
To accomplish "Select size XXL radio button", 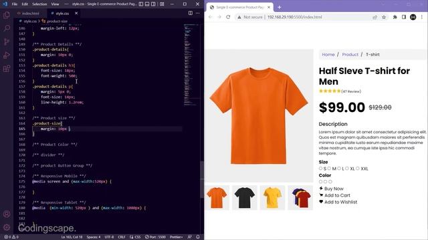I will [x=358, y=169].
